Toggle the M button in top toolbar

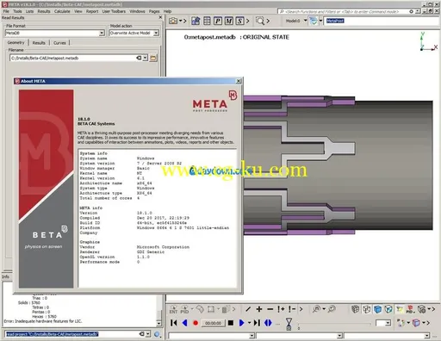(229, 21)
